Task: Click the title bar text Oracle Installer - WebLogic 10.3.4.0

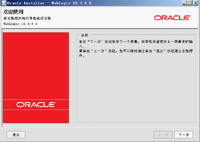Action: click(49, 3)
